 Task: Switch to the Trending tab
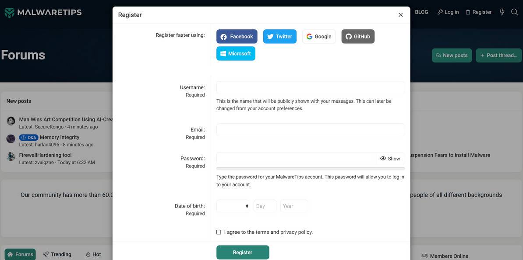57,254
